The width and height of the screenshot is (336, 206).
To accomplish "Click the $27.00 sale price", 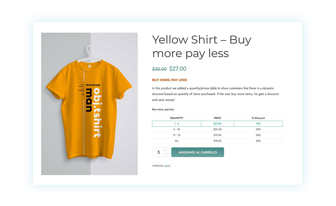I will (x=178, y=69).
